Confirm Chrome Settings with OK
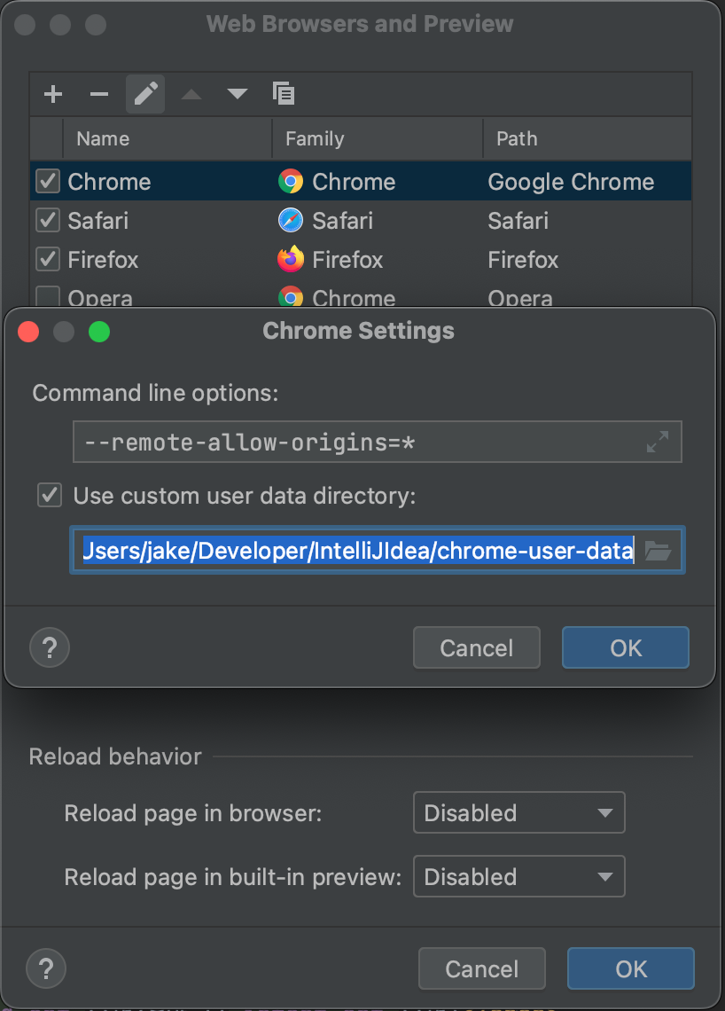The image size is (725, 1011). tap(626, 647)
